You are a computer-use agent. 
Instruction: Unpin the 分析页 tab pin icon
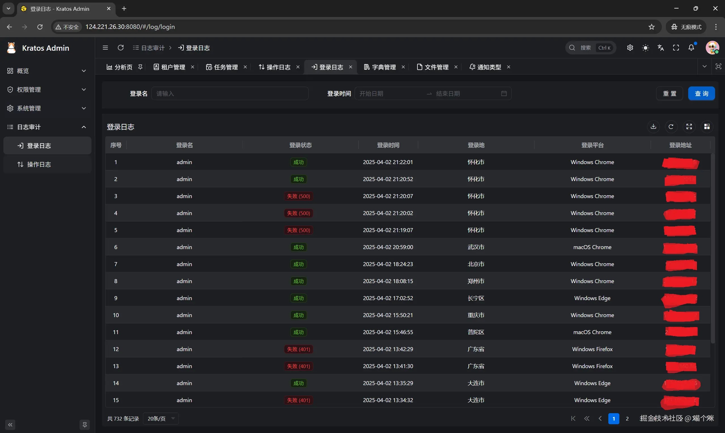140,67
